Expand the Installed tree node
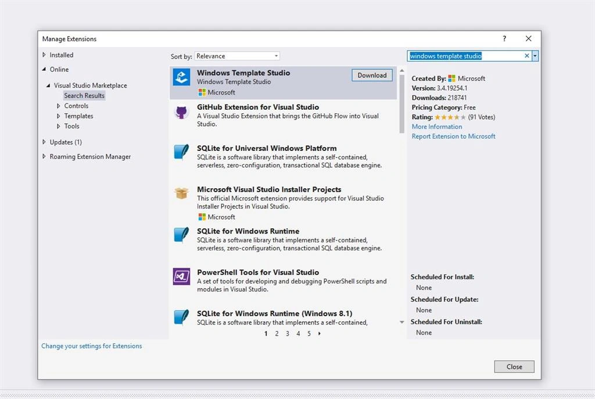Viewport: 595px width, 399px height. click(x=44, y=55)
